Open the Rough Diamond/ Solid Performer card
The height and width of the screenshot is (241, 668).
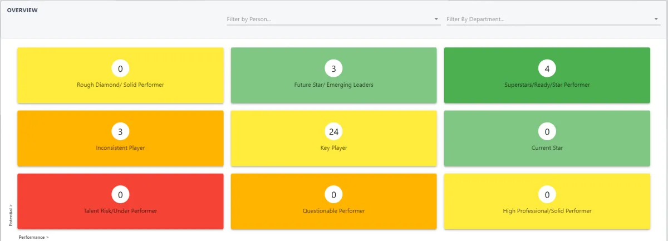tap(120, 75)
